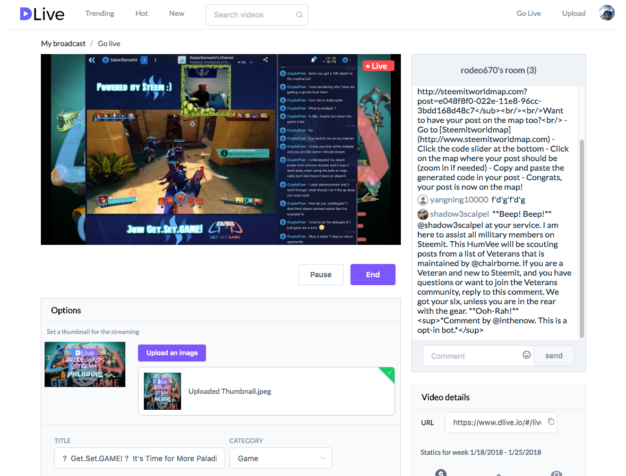Click the search magnifier icon

(x=299, y=15)
